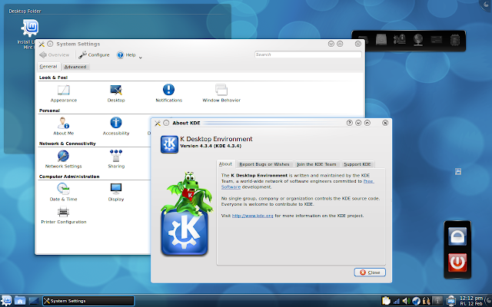The height and width of the screenshot is (307, 492).
Task: Open the About Me module
Action: tap(63, 126)
